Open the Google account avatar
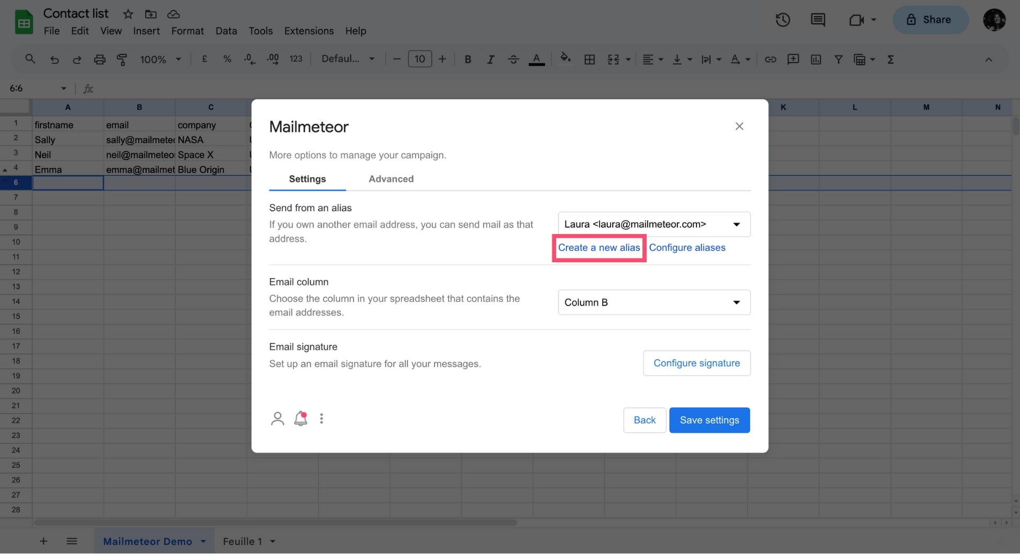This screenshot has width=1020, height=554. 994,20
